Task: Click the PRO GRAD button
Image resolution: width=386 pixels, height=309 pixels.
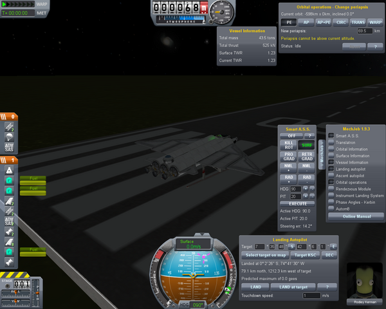Action: (x=288, y=156)
